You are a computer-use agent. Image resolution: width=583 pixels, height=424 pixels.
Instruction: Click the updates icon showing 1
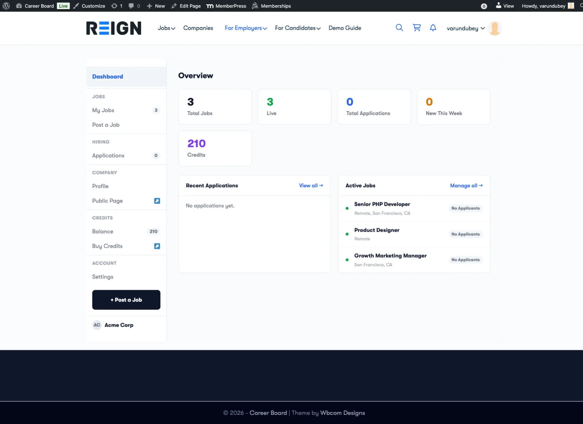(x=117, y=6)
